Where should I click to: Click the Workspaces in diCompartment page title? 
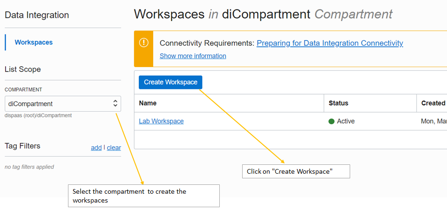point(263,14)
